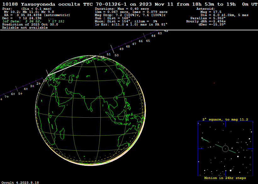Screen dimensions: 258x184
Task: Click 'Sun : Dist = 168°' text
Action: 112,18
